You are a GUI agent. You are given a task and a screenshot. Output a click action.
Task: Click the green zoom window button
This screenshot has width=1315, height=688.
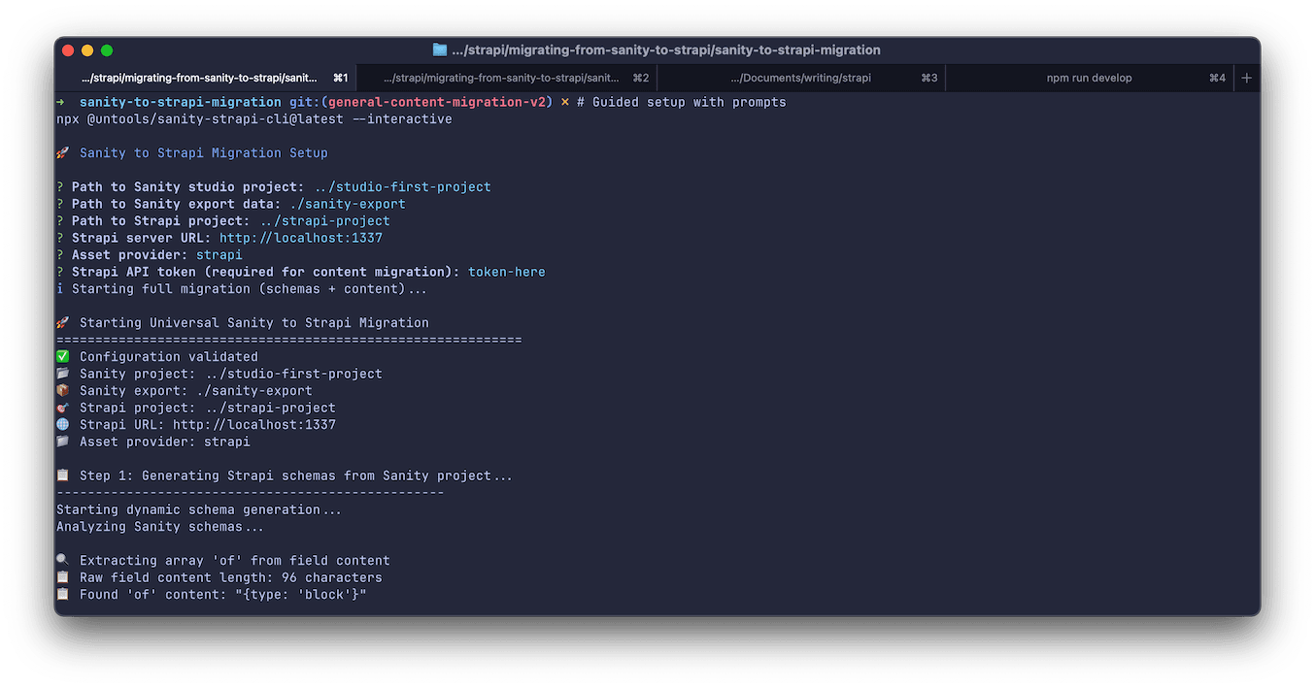click(107, 50)
